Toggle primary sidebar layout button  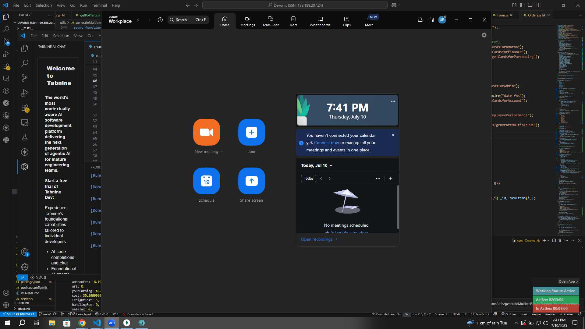click(x=522, y=5)
